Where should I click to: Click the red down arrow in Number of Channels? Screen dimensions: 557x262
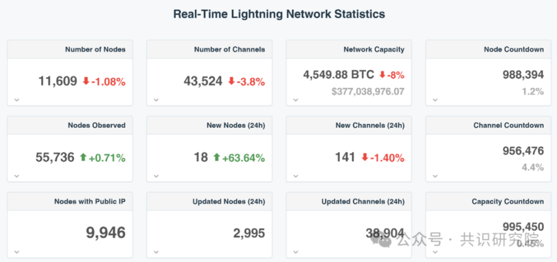[x=232, y=81]
